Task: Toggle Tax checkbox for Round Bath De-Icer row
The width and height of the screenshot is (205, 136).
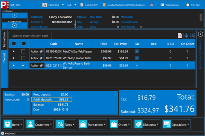Action: coord(137,65)
